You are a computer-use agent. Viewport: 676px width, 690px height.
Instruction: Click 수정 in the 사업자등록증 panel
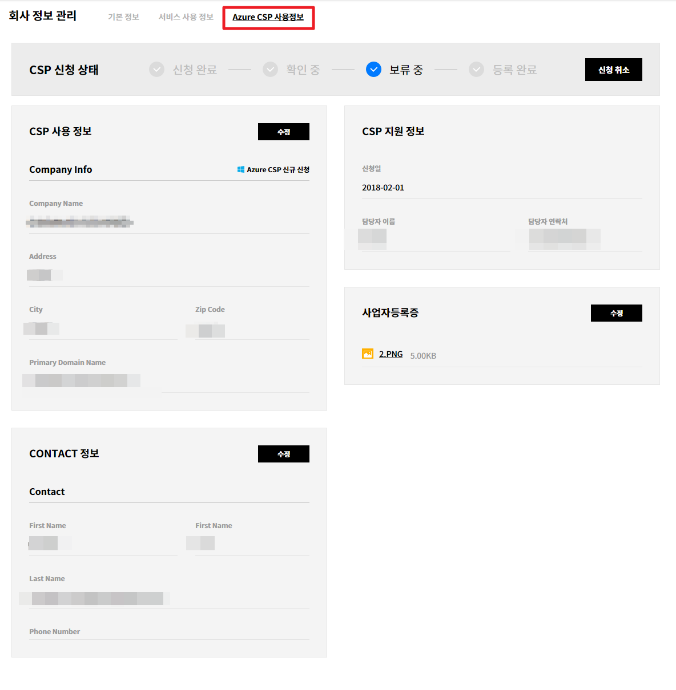616,313
